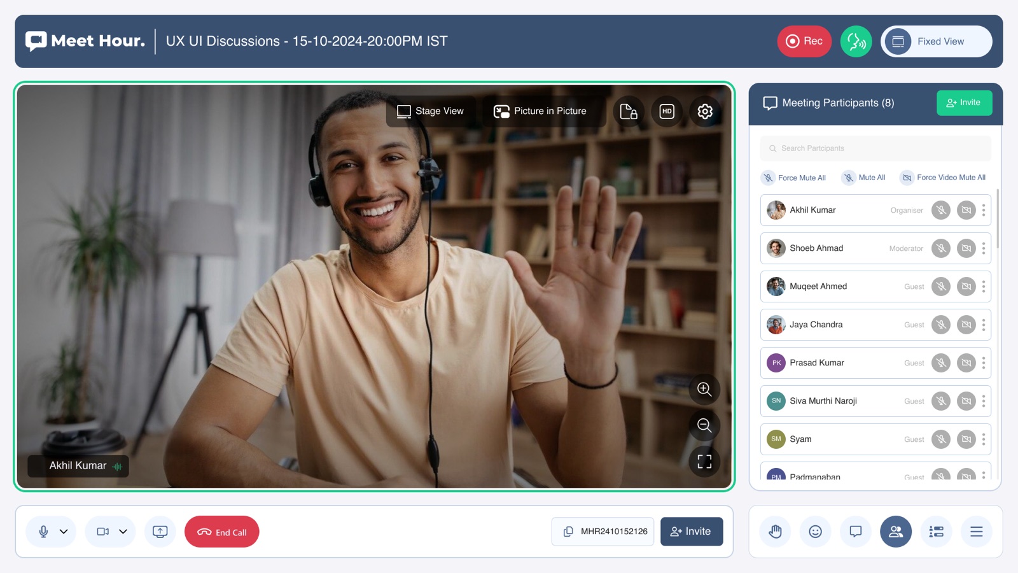Open the chat icon
This screenshot has height=573, width=1018.
(856, 532)
